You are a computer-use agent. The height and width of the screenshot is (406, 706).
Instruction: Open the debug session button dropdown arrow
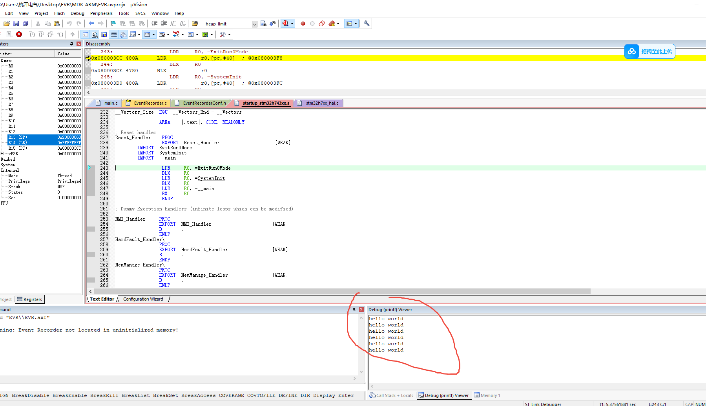(292, 24)
